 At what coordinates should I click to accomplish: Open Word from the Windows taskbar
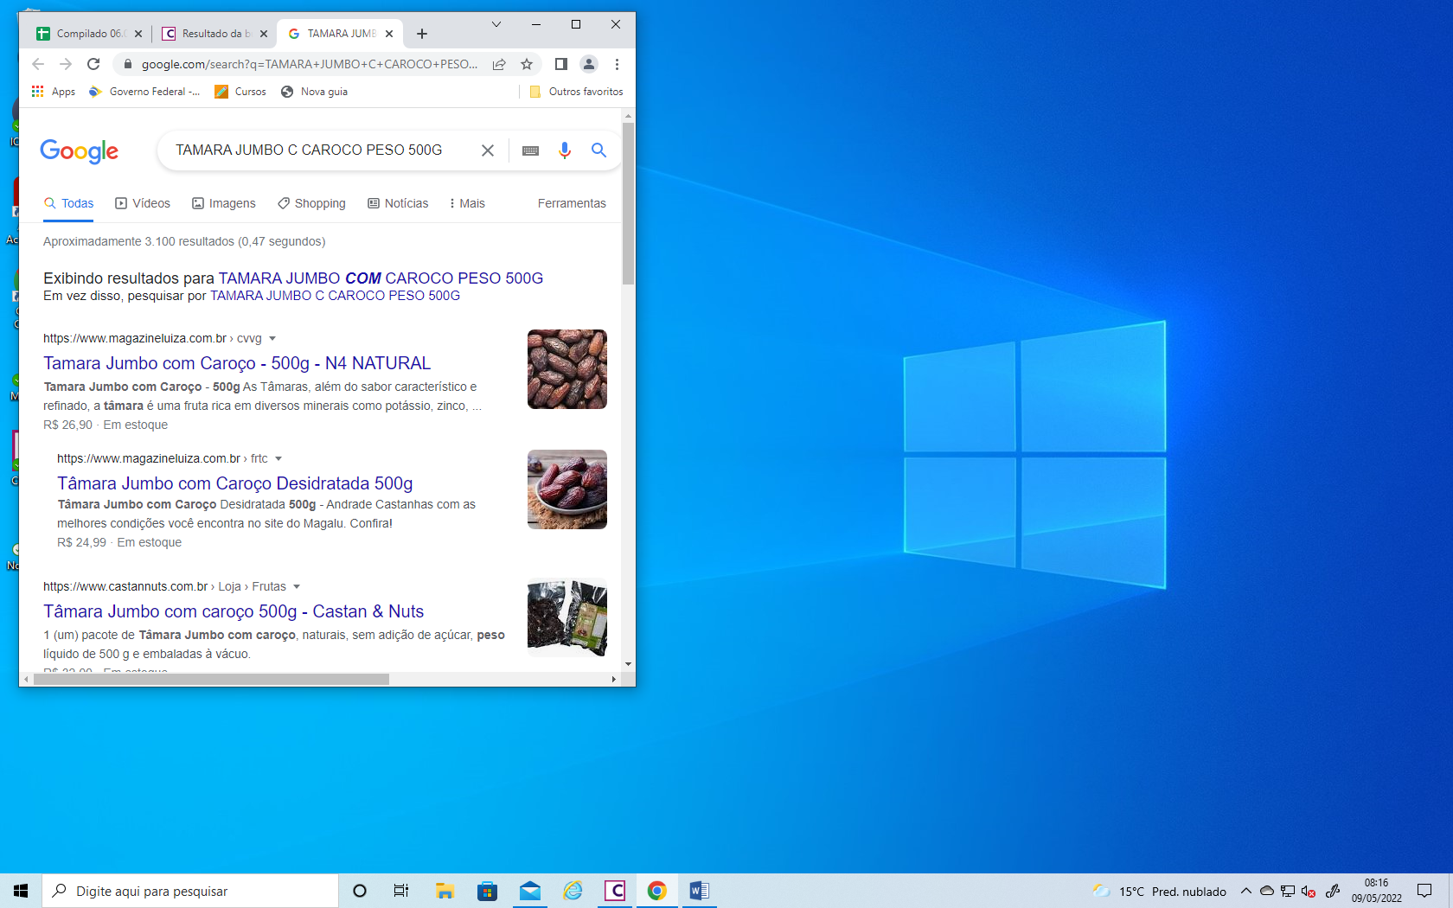(699, 891)
